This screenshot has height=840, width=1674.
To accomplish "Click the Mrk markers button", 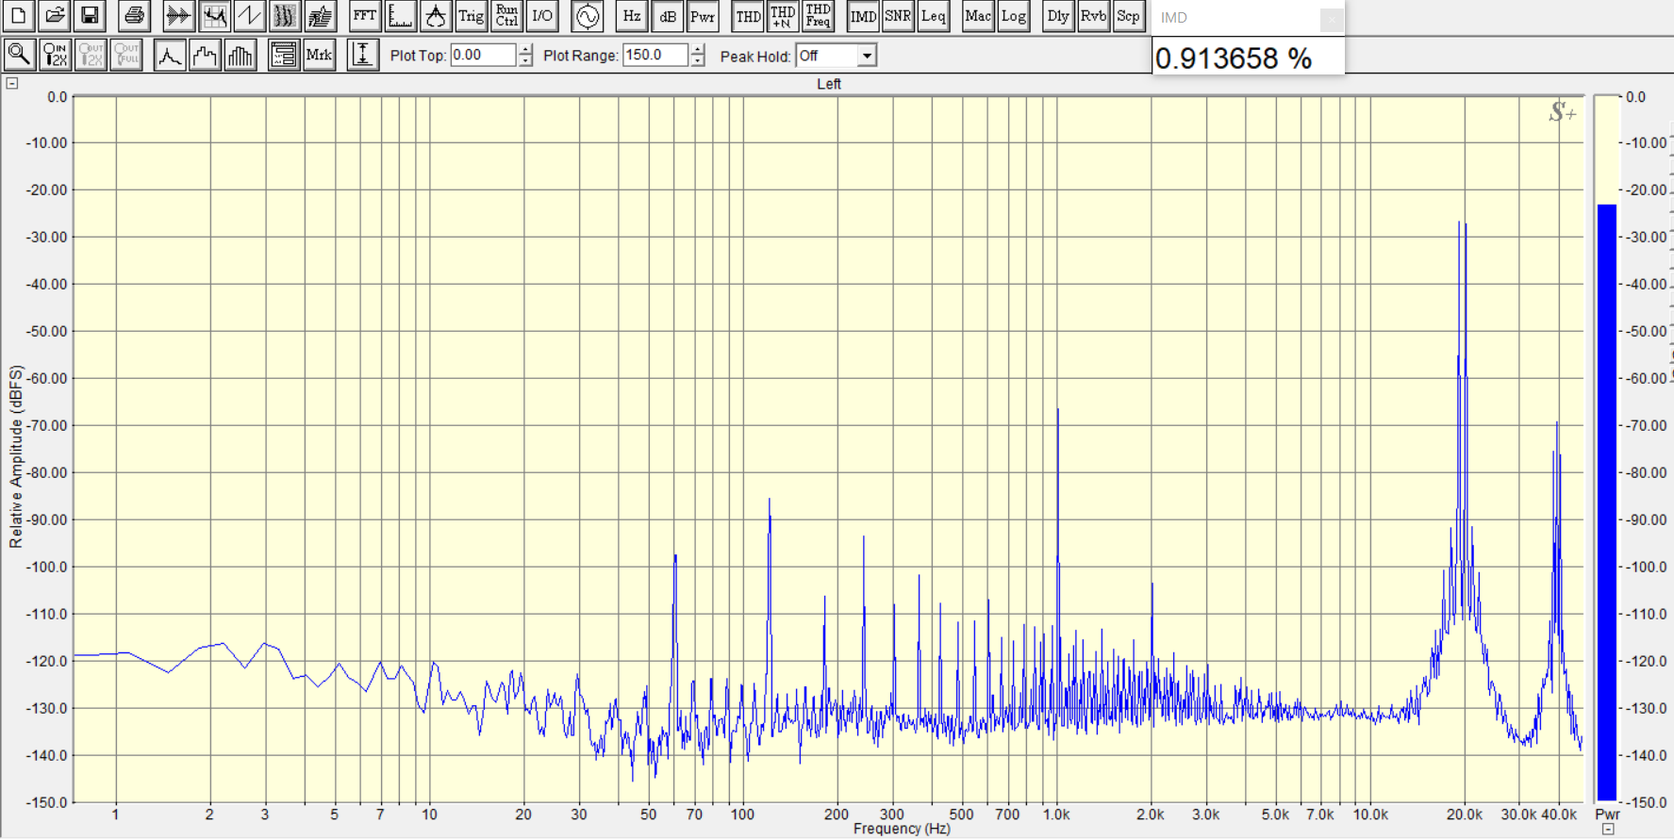I will (x=319, y=55).
